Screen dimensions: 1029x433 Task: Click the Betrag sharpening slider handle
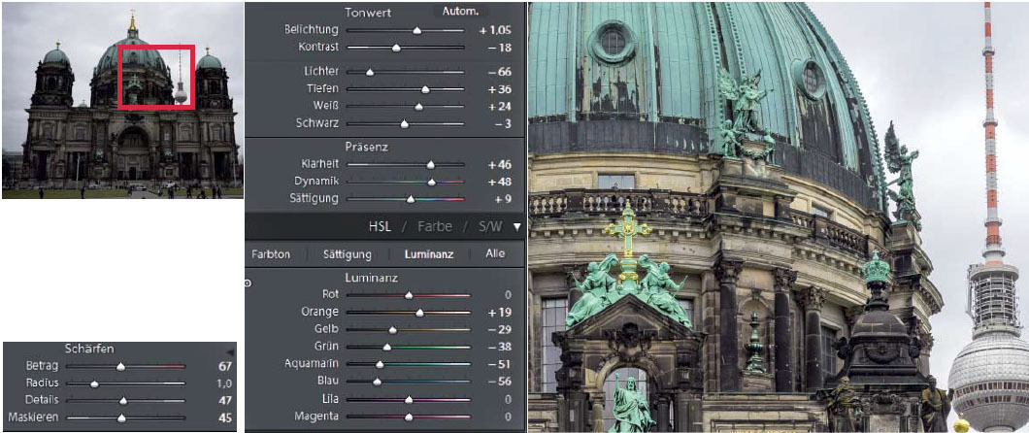pos(120,367)
